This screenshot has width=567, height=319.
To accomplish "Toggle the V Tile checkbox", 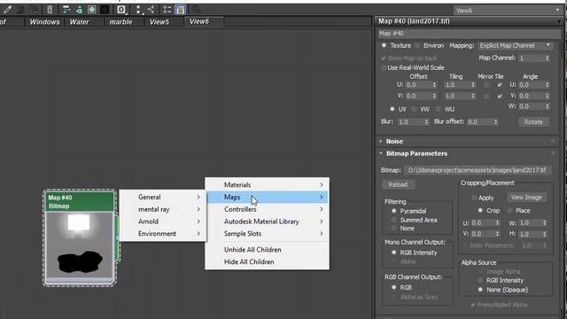I will 500,96.
